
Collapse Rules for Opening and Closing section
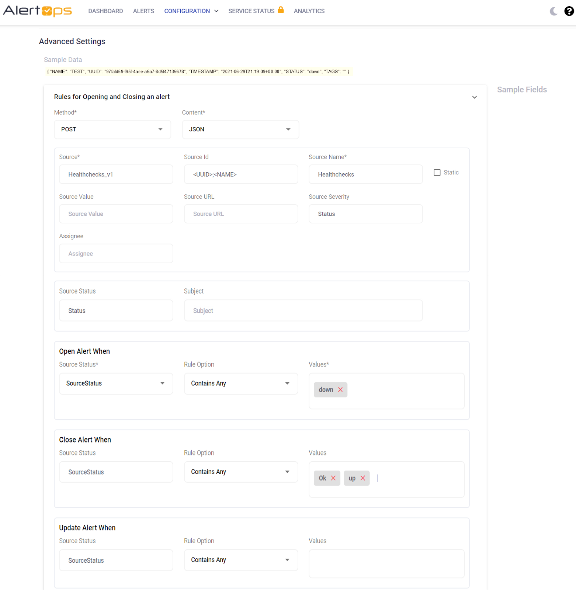474,97
